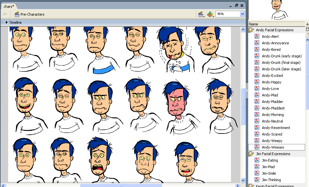Click the library sort order icon

307,24
